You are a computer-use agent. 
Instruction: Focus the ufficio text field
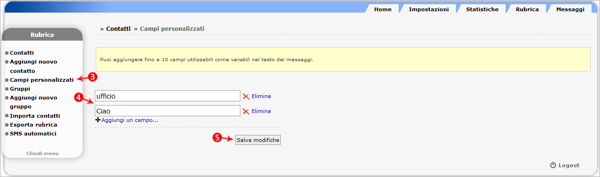[x=168, y=96]
